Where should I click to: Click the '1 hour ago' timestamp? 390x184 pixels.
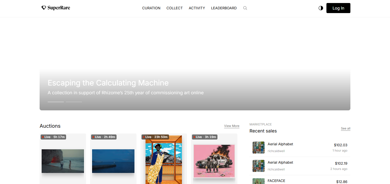click(340, 151)
